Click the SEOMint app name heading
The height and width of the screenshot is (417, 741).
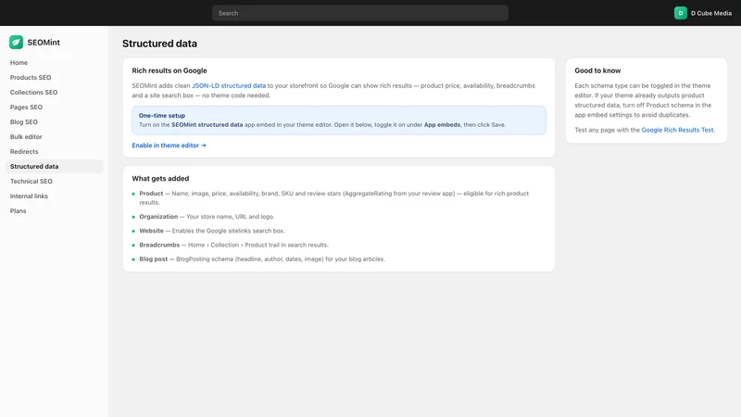(44, 43)
